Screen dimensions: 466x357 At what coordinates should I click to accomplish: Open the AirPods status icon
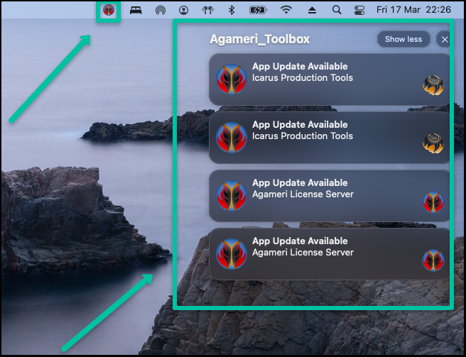pyautogui.click(x=207, y=11)
